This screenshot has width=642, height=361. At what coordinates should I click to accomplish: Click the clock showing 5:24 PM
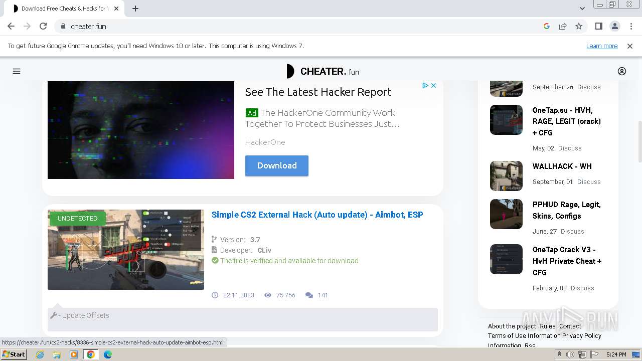pos(616,354)
